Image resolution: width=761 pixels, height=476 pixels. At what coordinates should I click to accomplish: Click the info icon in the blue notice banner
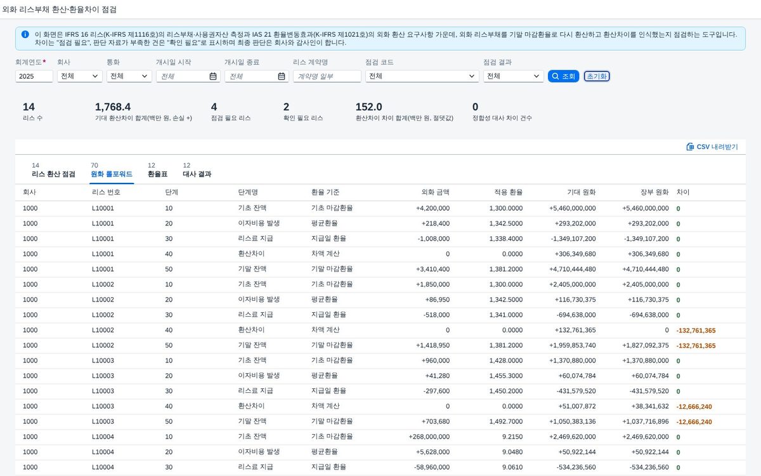25,34
